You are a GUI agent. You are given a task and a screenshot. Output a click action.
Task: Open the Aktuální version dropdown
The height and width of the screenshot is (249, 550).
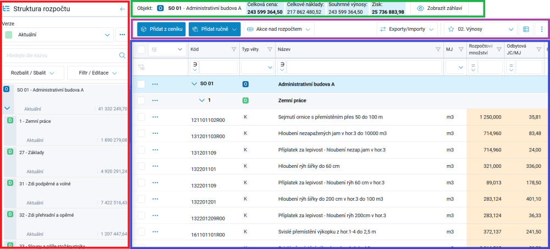[x=58, y=35]
